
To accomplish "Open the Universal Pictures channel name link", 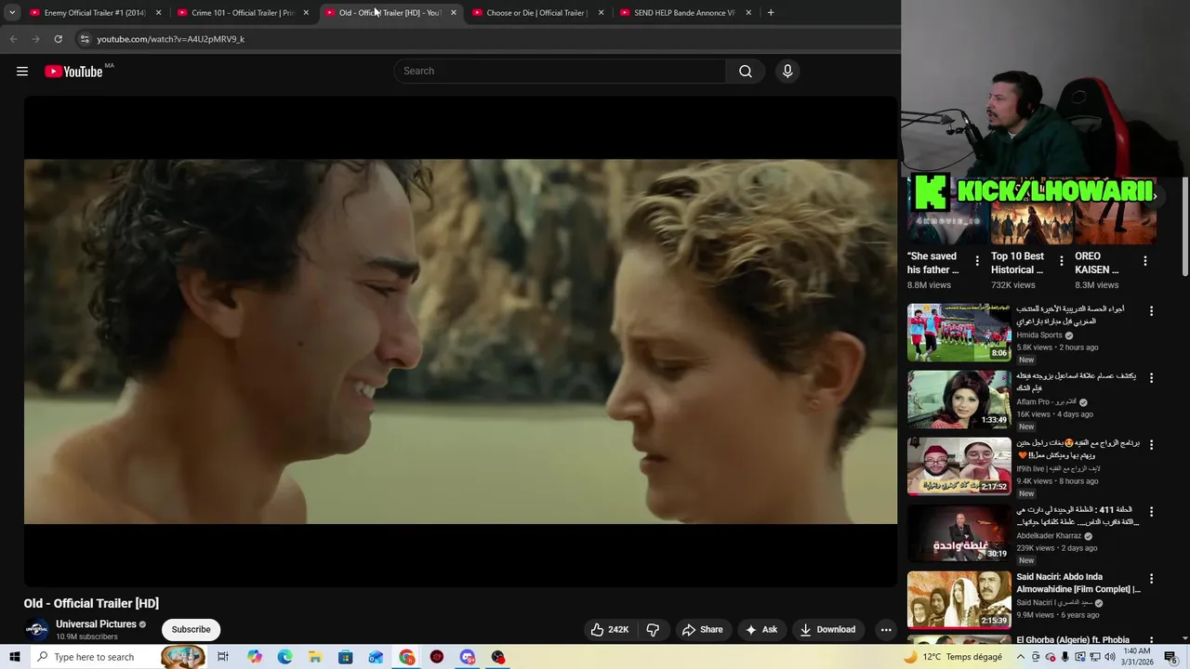I will pyautogui.click(x=96, y=624).
